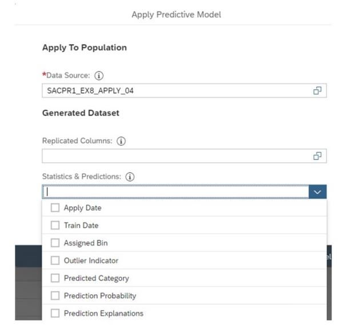Click the Data Source input field
The height and width of the screenshot is (327, 343).
[x=171, y=90]
